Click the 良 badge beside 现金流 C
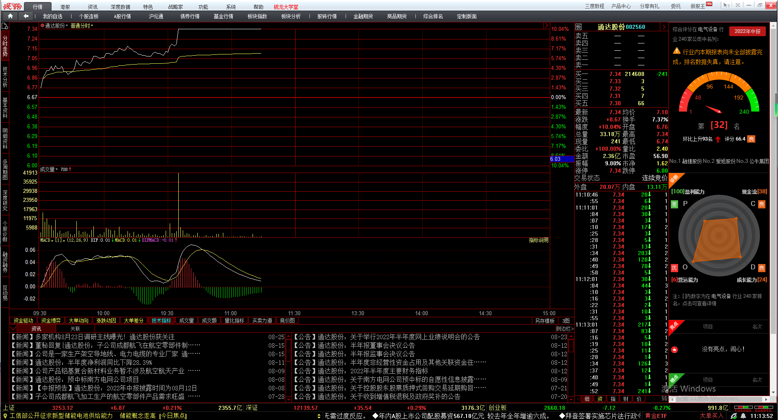 coord(762,204)
